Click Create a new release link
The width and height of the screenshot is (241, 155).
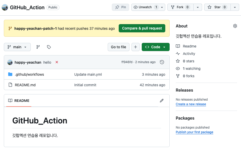[191, 104]
